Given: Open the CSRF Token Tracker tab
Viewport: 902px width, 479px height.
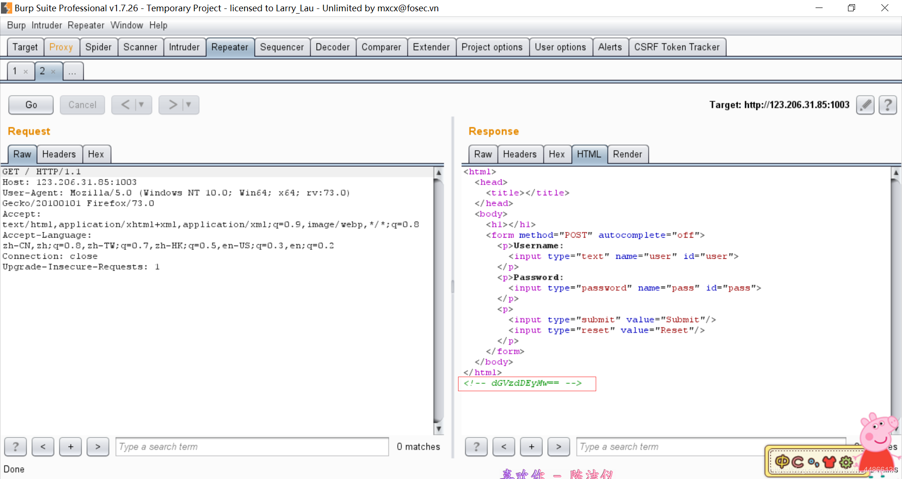Looking at the screenshot, I should [x=677, y=47].
